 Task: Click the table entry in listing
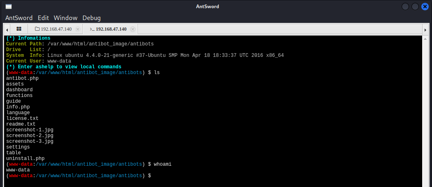pos(14,153)
